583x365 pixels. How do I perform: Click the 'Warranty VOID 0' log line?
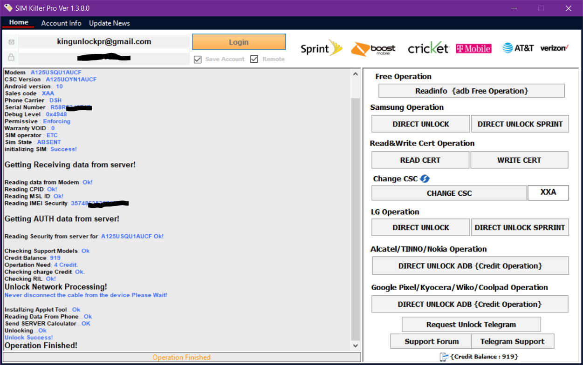(x=30, y=128)
